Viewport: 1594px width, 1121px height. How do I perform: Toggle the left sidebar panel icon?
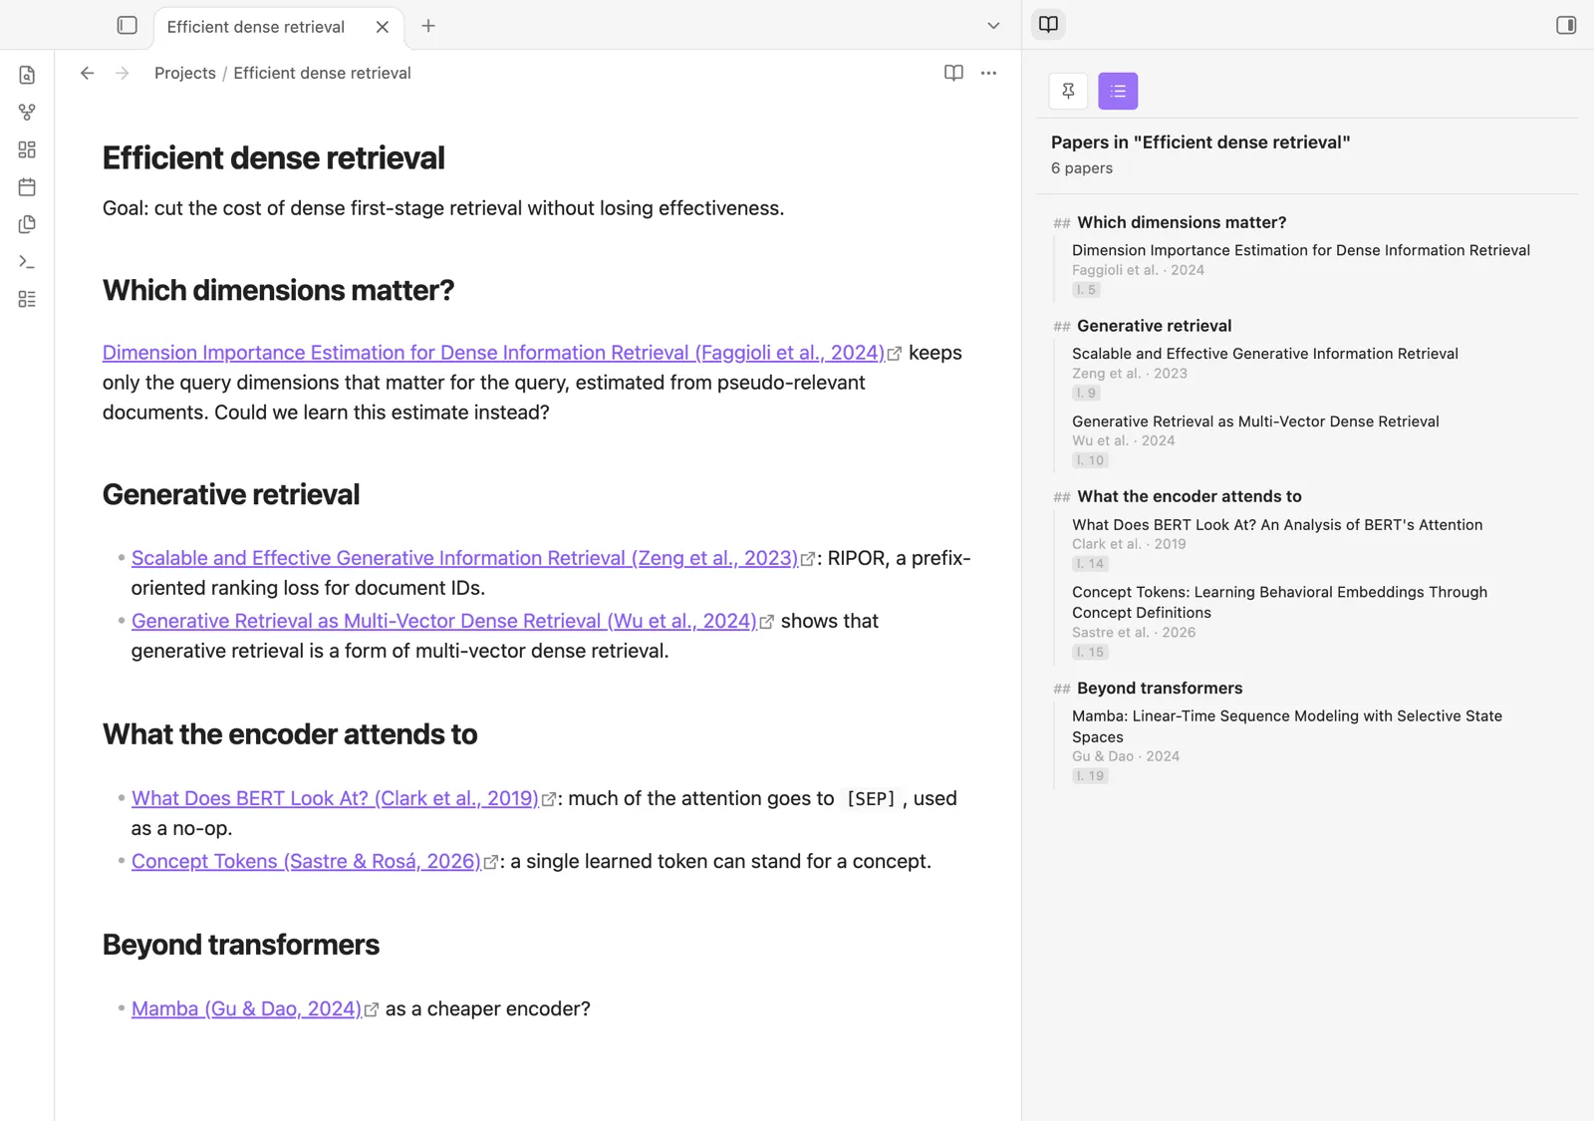127,25
